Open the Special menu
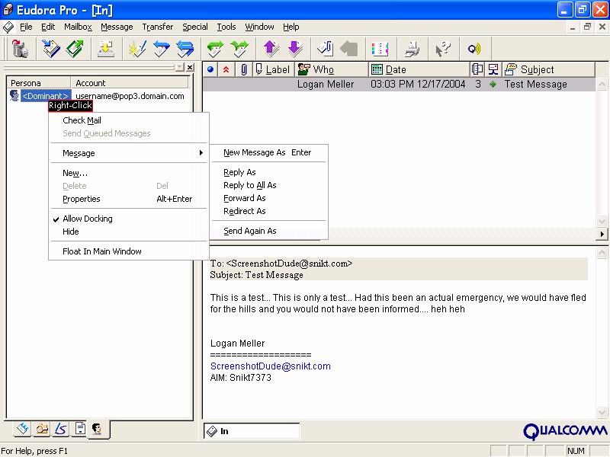 click(195, 27)
